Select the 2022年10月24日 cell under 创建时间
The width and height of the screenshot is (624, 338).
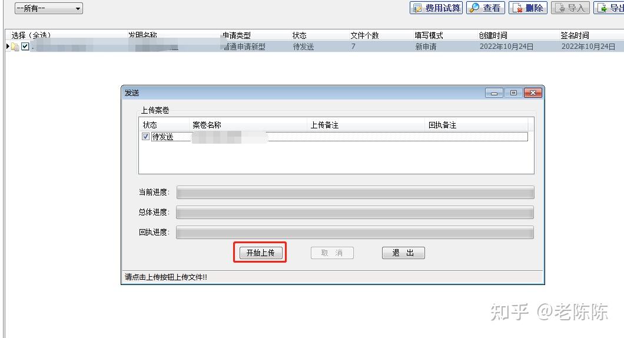506,47
